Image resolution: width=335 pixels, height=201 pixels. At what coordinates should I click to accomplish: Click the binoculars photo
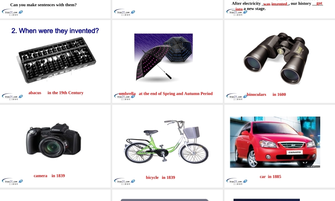[x=276, y=58]
